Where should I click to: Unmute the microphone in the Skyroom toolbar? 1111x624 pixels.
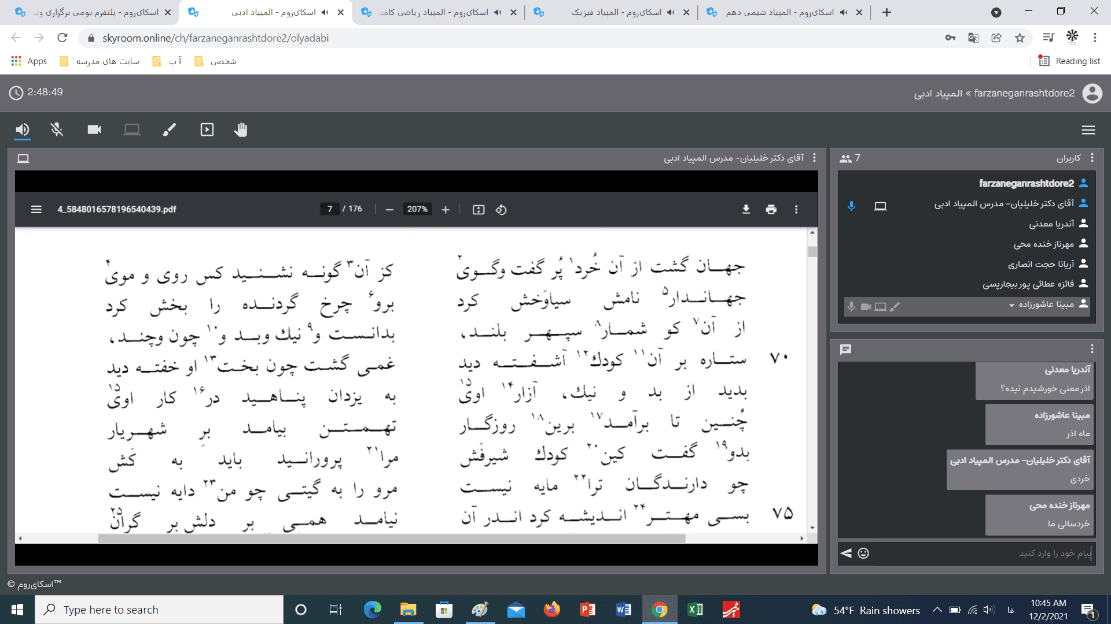click(x=57, y=129)
